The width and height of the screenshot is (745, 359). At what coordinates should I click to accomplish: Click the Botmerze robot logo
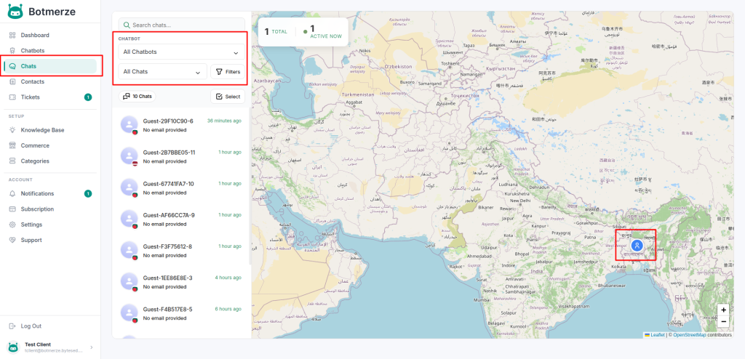coord(15,12)
